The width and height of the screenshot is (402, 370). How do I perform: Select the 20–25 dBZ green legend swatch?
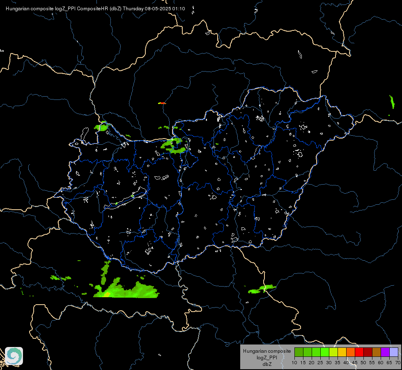(316, 352)
